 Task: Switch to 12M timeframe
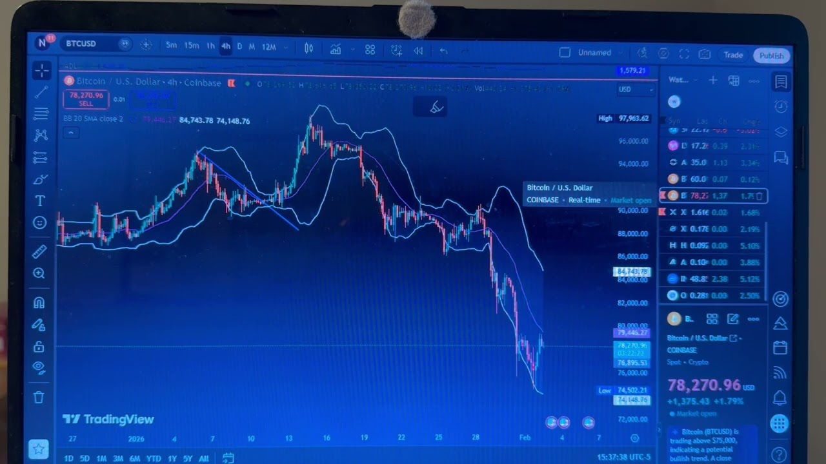pos(268,47)
